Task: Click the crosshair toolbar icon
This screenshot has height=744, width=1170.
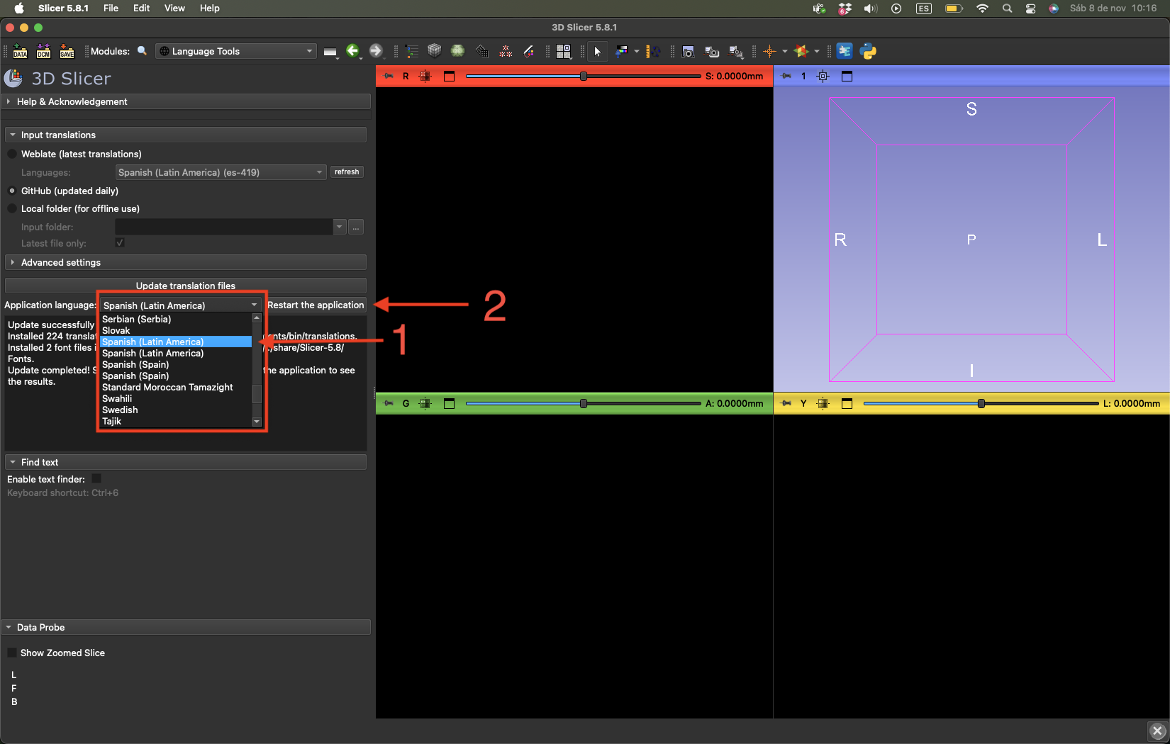Action: (769, 51)
